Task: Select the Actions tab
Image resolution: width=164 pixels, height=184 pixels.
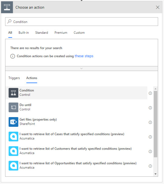Action: click(32, 78)
